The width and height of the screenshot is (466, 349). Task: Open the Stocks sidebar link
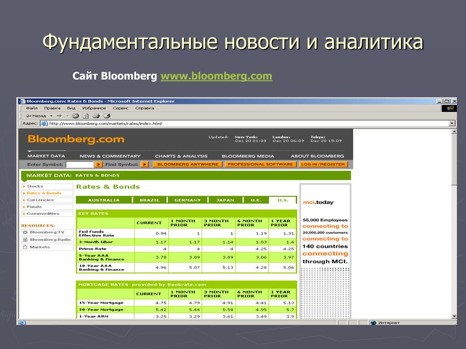pos(47,186)
